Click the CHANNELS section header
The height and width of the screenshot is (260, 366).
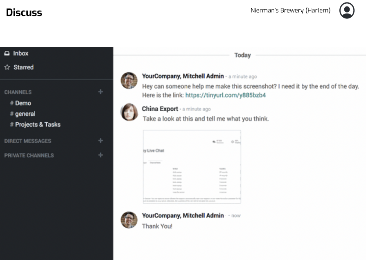18,92
